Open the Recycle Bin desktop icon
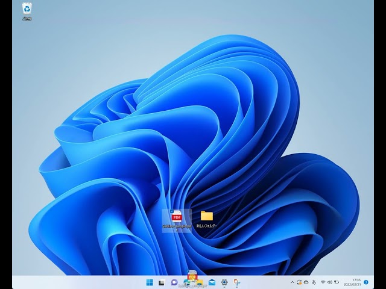 [27, 9]
